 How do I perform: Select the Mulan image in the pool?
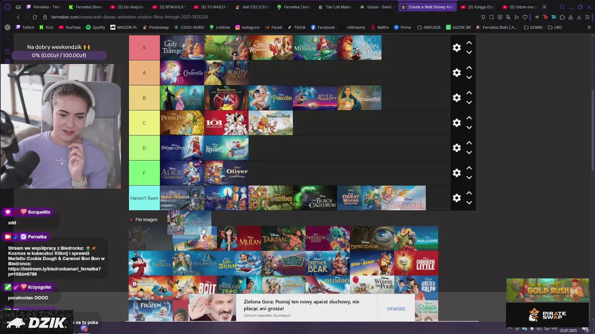click(x=239, y=238)
